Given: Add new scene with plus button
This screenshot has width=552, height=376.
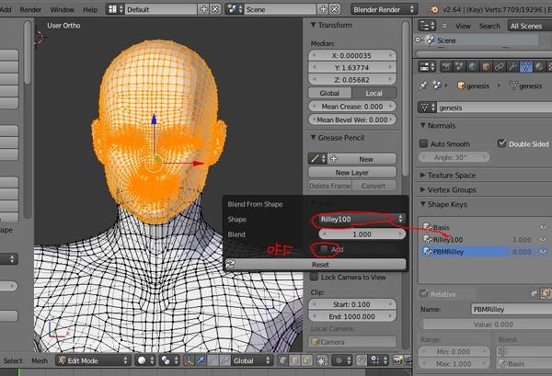Looking at the screenshot, I should coord(323,9).
